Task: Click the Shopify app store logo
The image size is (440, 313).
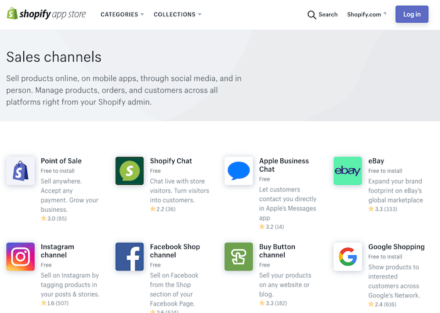Action: pyautogui.click(x=47, y=14)
